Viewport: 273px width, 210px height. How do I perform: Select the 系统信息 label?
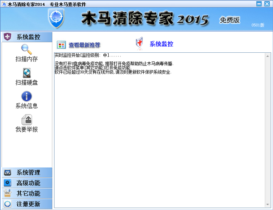pyautogui.click(x=27, y=106)
